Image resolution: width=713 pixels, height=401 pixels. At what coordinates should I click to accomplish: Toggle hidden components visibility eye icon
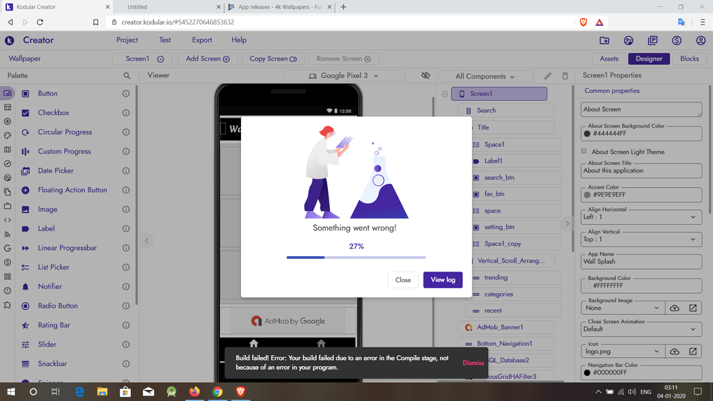425,75
